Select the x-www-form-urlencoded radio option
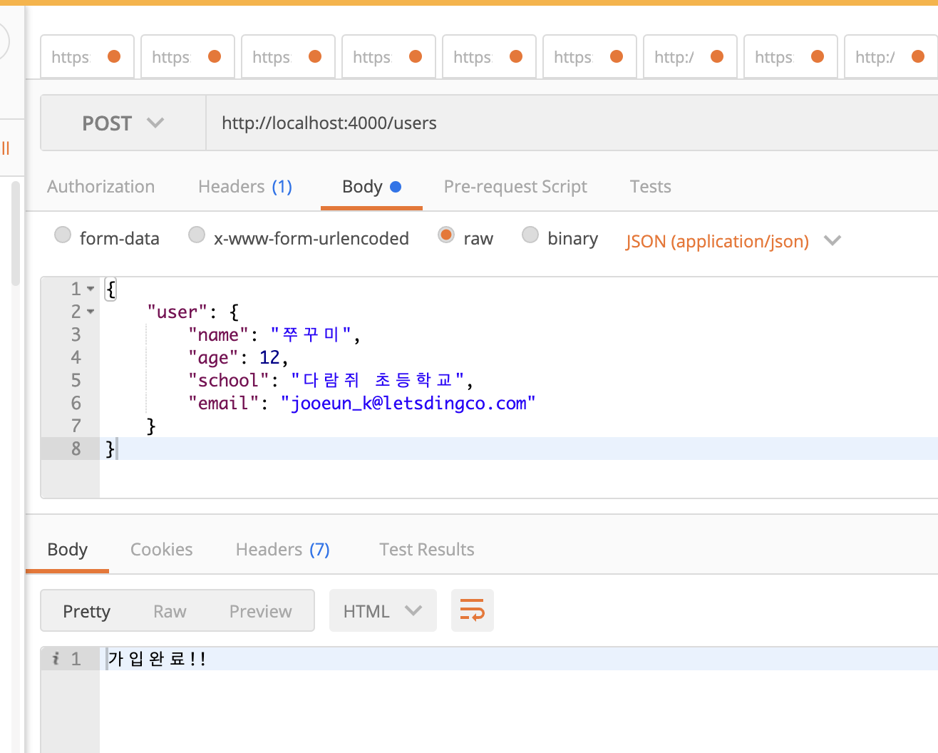This screenshot has width=938, height=753. [x=197, y=235]
